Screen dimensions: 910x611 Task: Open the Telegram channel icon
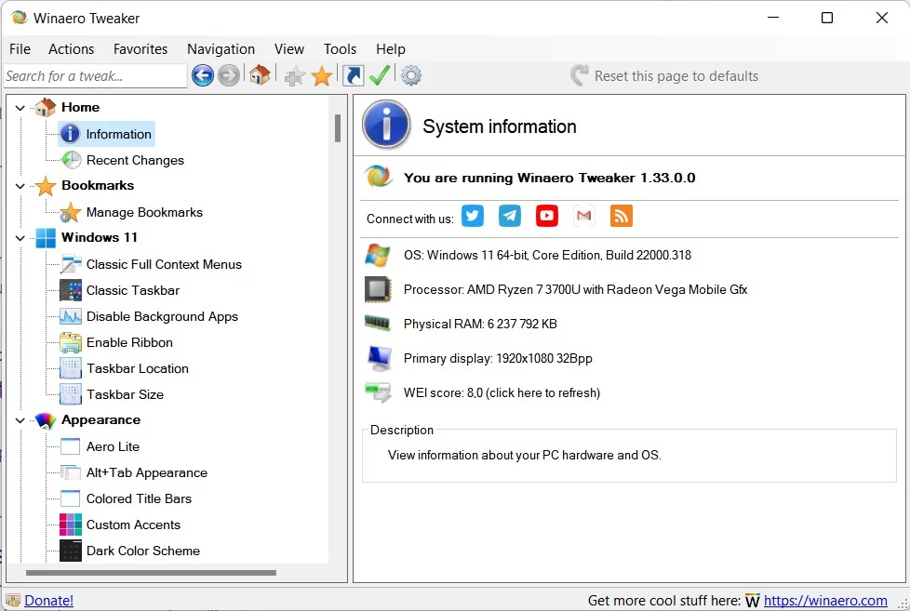510,216
